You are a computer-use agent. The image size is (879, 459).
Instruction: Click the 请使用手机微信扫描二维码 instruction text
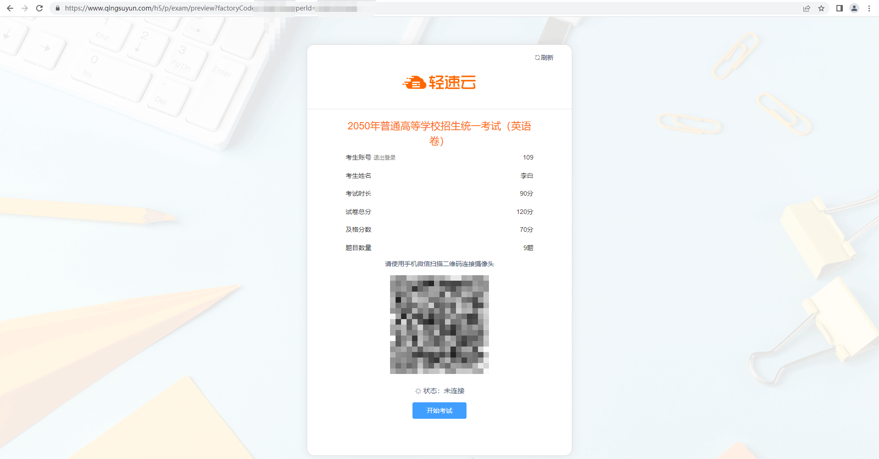point(439,264)
